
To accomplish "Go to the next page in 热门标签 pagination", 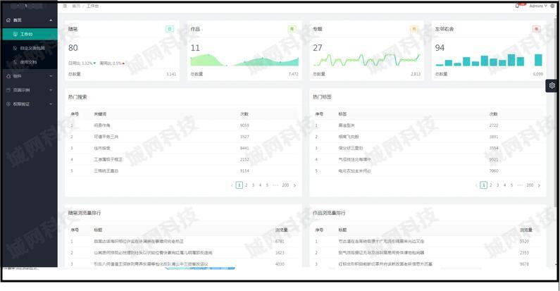I will pyautogui.click(x=539, y=185).
